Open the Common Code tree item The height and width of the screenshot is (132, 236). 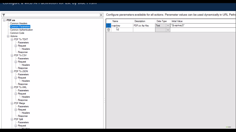(x=17, y=33)
